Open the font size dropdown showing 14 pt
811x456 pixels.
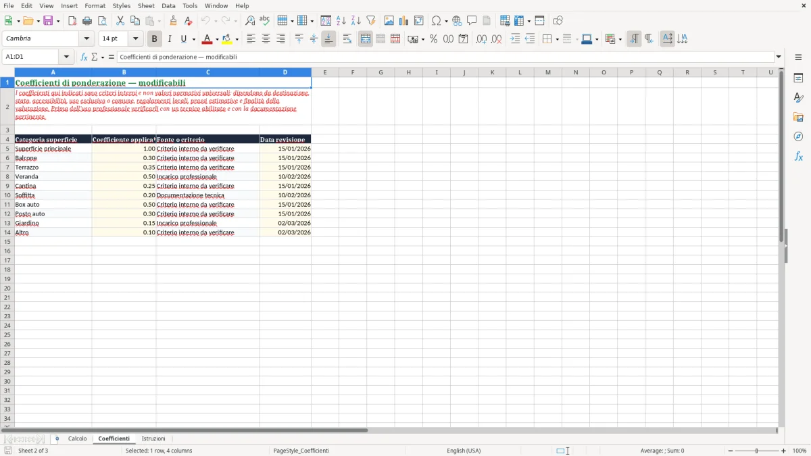pyautogui.click(x=135, y=39)
